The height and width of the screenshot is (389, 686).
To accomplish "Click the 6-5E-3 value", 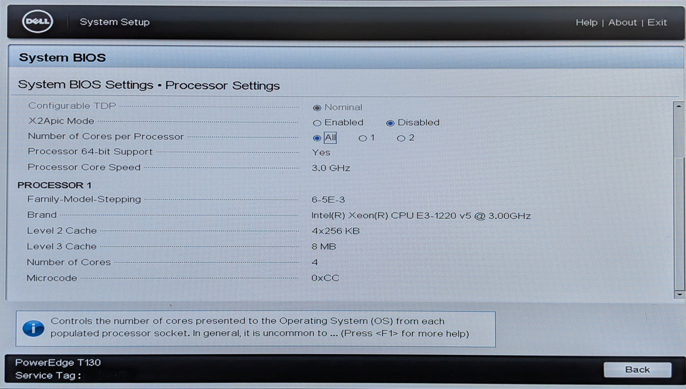I will click(328, 200).
